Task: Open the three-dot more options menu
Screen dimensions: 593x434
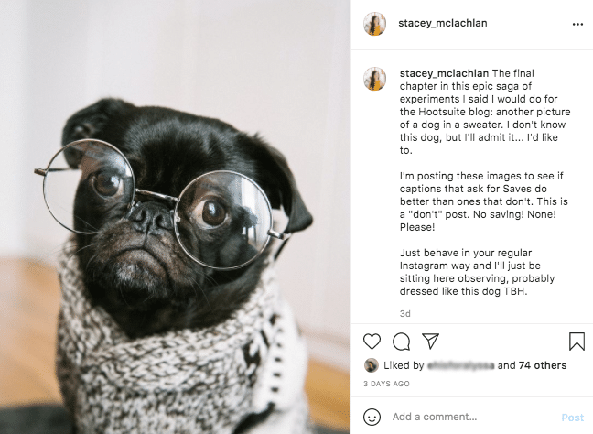Action: (577, 24)
